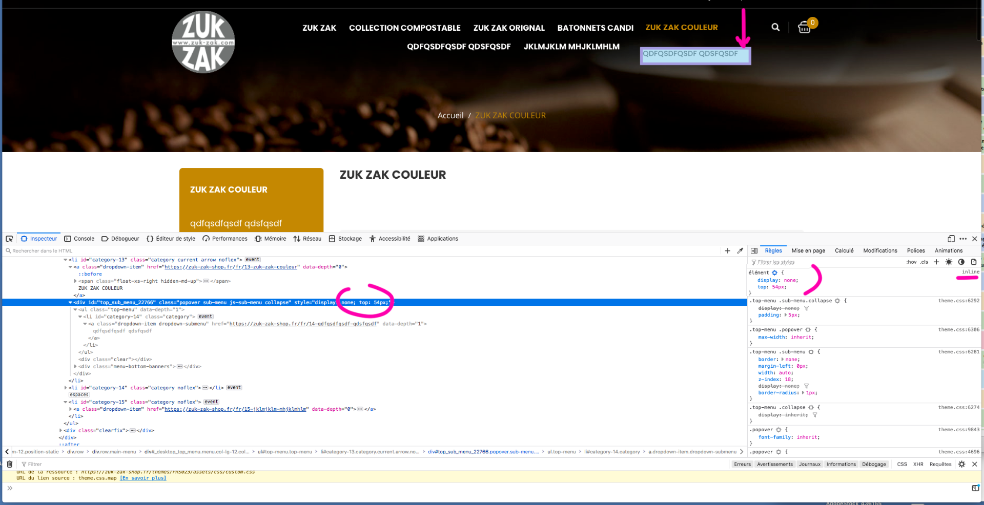Toggle the Débogage console filter
The image size is (984, 505).
coord(874,464)
